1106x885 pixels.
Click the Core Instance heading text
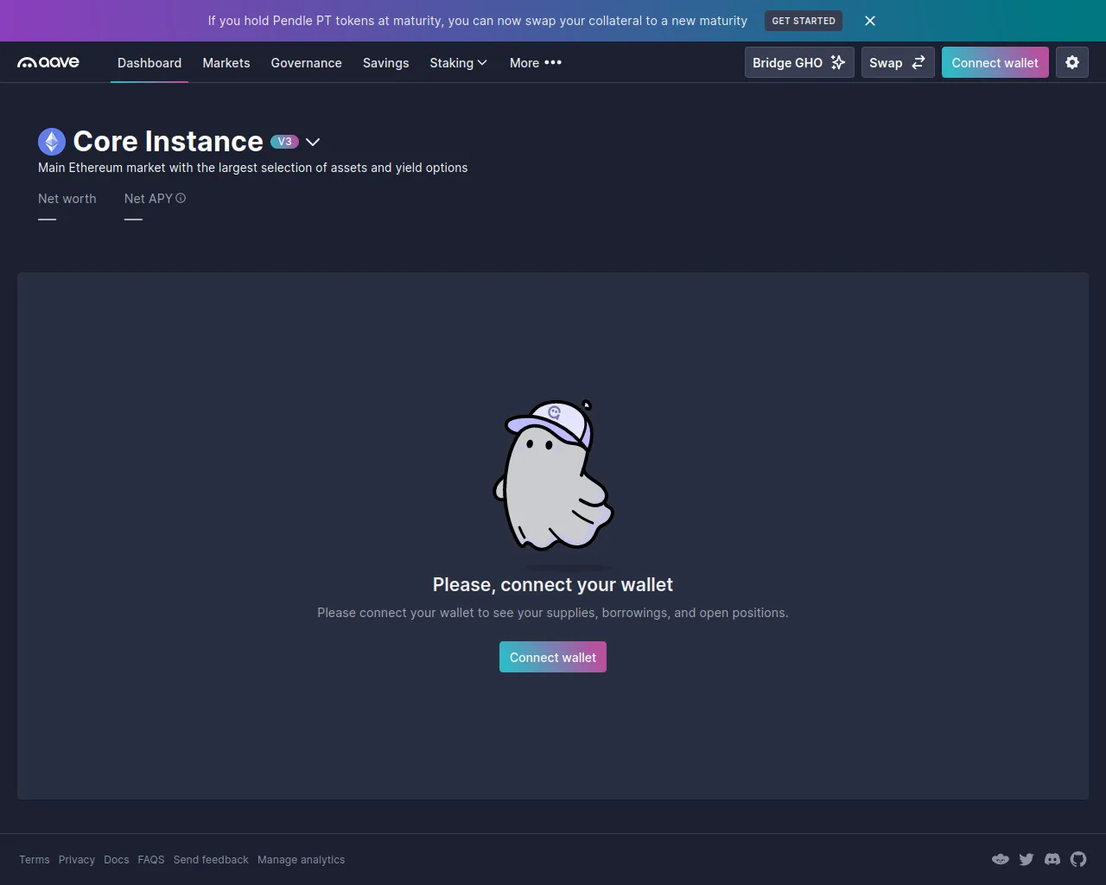168,142
